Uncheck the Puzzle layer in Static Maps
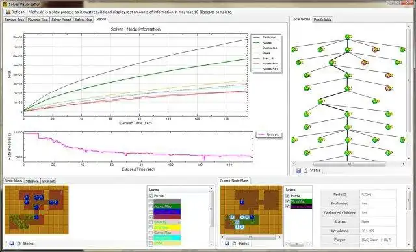This screenshot has height=252, width=416. point(151,196)
